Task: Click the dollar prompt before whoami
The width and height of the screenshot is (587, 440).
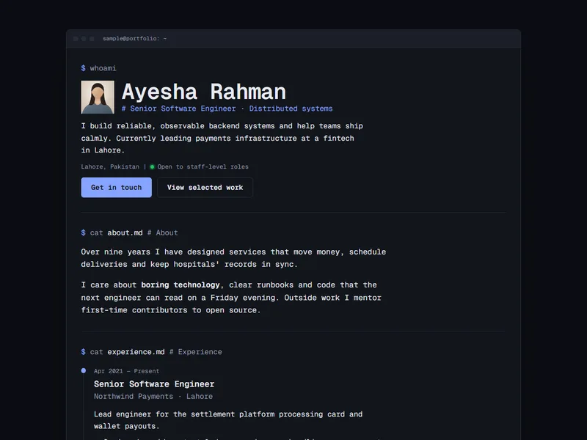Action: (83, 68)
